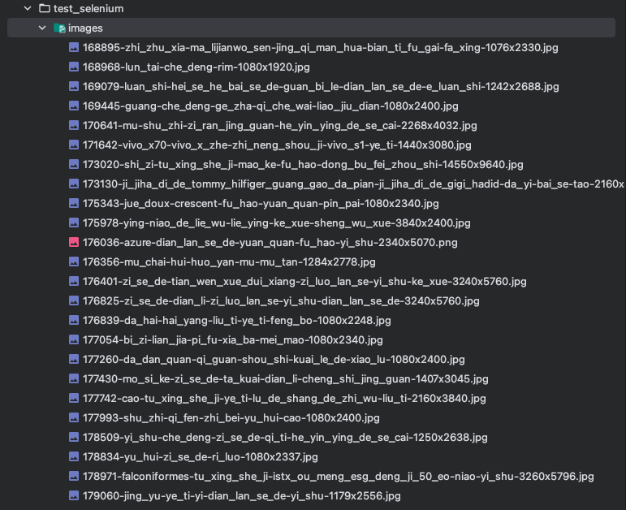The image size is (626, 510).
Task: Click the pink PNG icon of 176036-azure file
Action: 74,243
